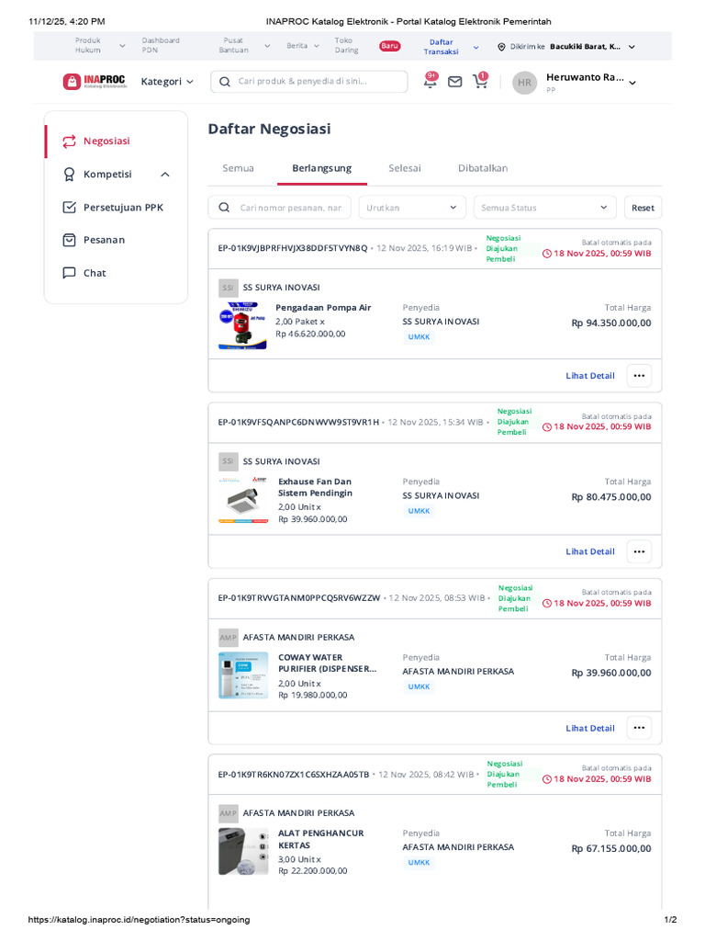Click order number EP-01K9VFSQANPC6DNWVW9ST9VR1H
This screenshot has width=705, height=941.
point(298,423)
